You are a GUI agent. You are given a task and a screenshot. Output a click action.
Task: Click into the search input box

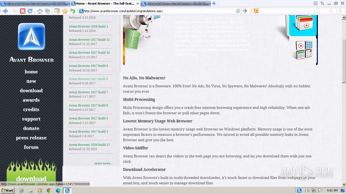click(x=293, y=11)
